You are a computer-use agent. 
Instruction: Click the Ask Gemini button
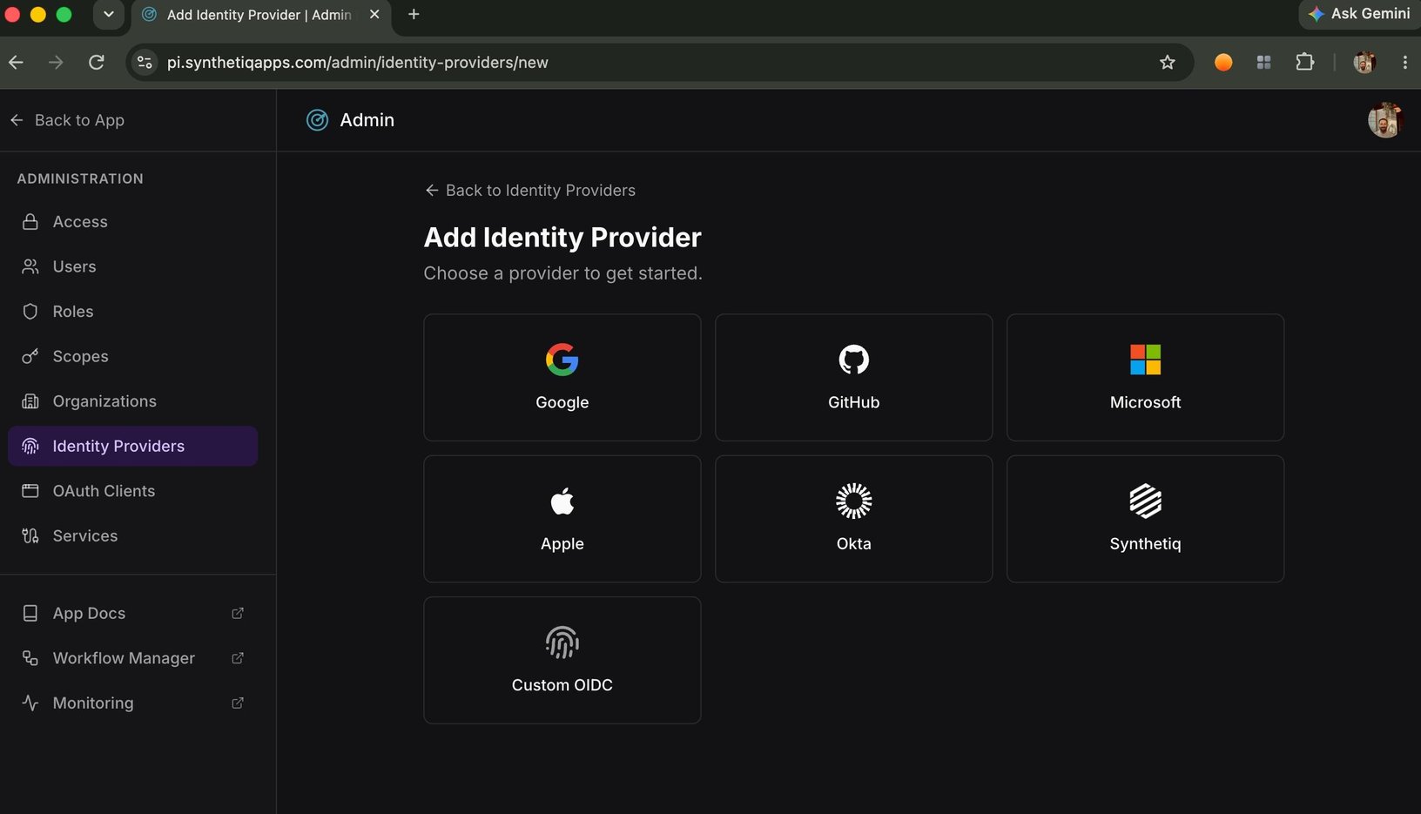click(1359, 14)
